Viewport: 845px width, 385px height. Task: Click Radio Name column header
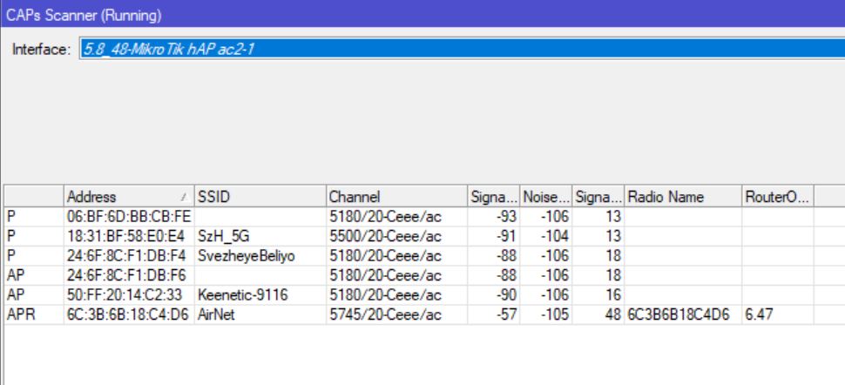[683, 197]
